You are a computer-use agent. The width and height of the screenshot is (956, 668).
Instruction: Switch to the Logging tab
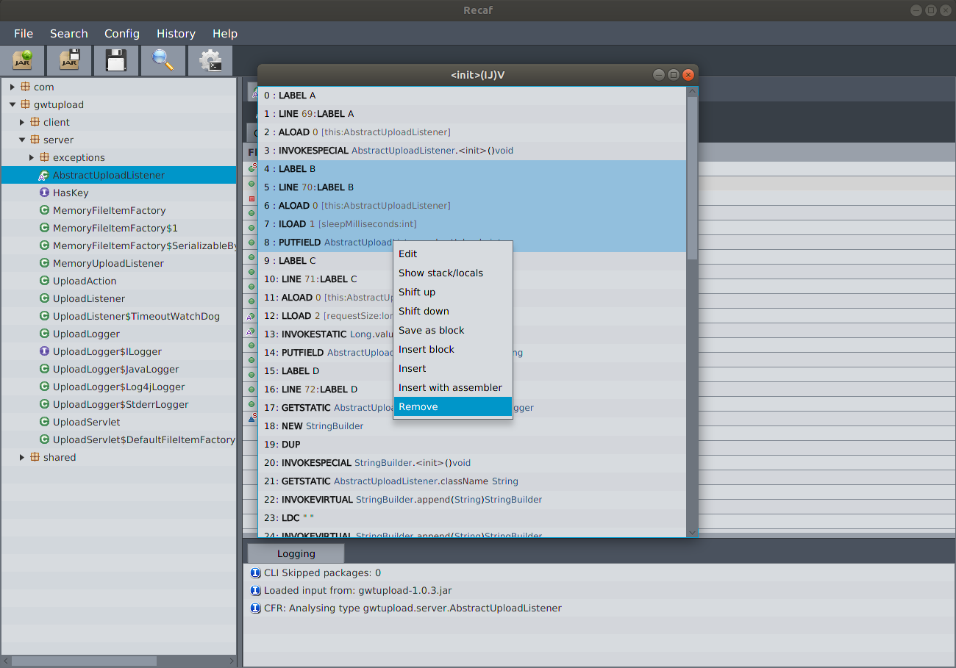296,553
